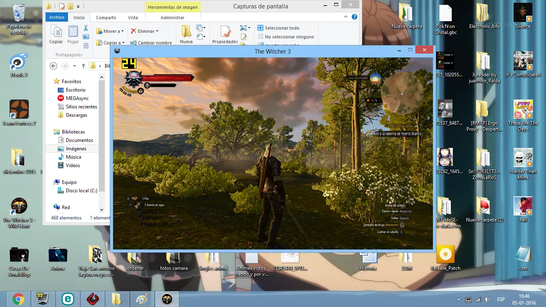Click 'Seleccionar todo' in the ribbon
The image size is (546, 307).
pos(278,28)
